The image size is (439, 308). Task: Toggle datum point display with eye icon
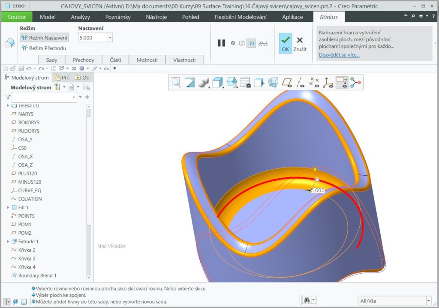point(315,83)
